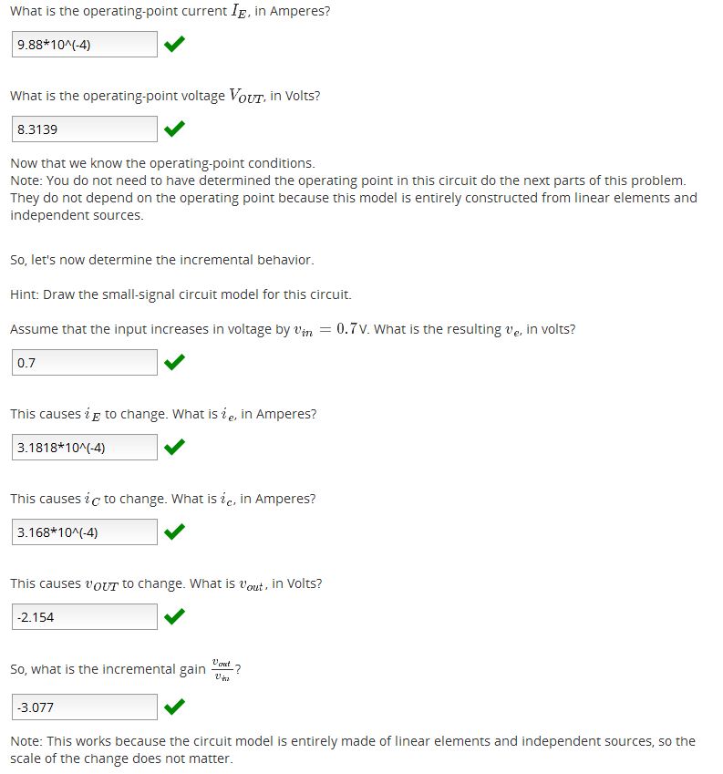723x774 pixels.
Task: Click the 'let's now determine the incremental behavior' line
Action: [x=162, y=260]
